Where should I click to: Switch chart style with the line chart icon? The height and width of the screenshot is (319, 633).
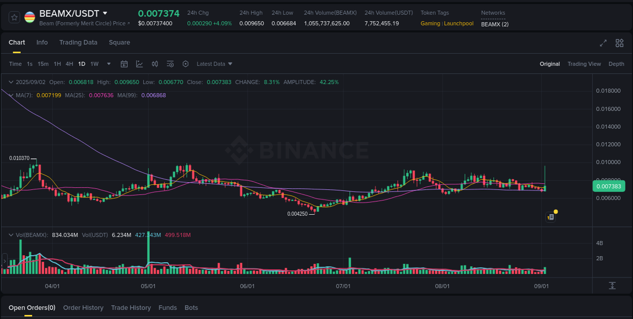pyautogui.click(x=139, y=64)
